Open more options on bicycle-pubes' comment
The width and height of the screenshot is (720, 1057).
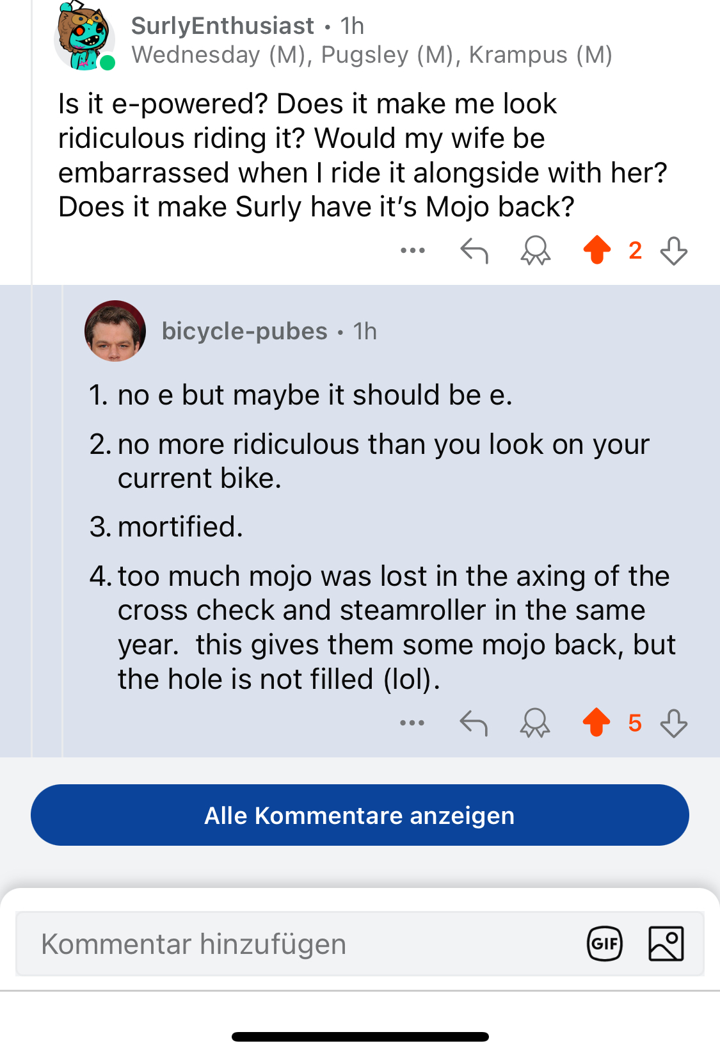coord(412,723)
